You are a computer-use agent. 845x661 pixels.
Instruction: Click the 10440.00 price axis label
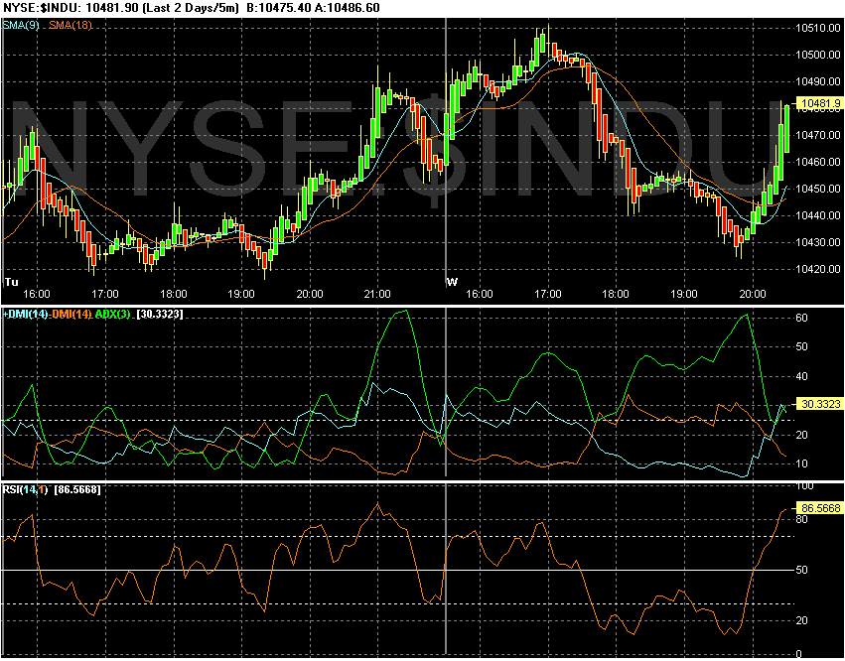(818, 215)
